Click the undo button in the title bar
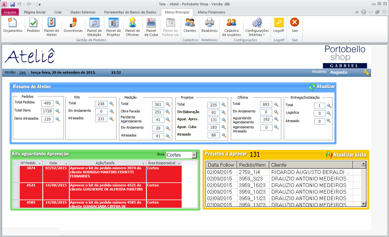Viewport: 389px width, 237px height. pos(19,4)
